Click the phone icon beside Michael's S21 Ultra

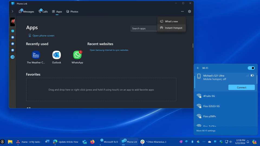pos(199,76)
